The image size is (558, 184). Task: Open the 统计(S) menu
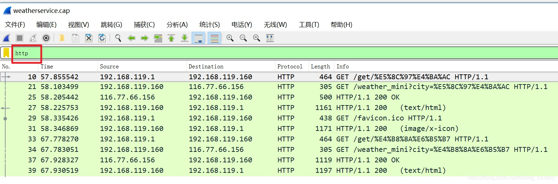[209, 25]
